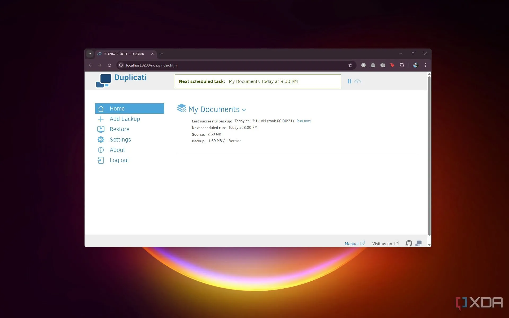The image size is (509, 318).
Task: Select Log out from the sidebar
Action: pyautogui.click(x=119, y=160)
